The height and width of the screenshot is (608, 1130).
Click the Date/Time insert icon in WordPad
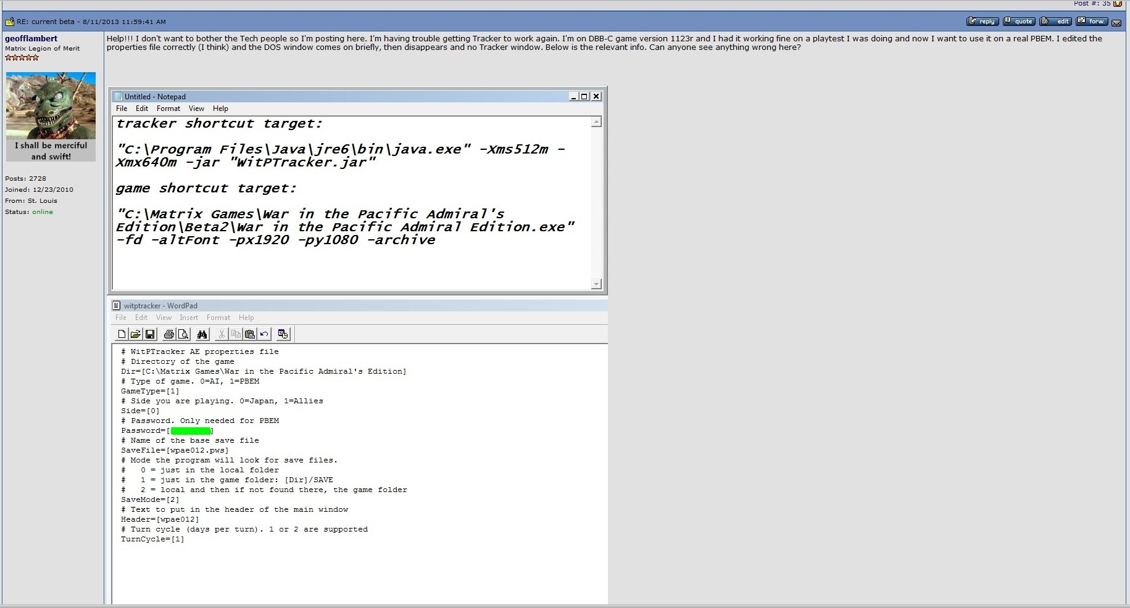283,334
